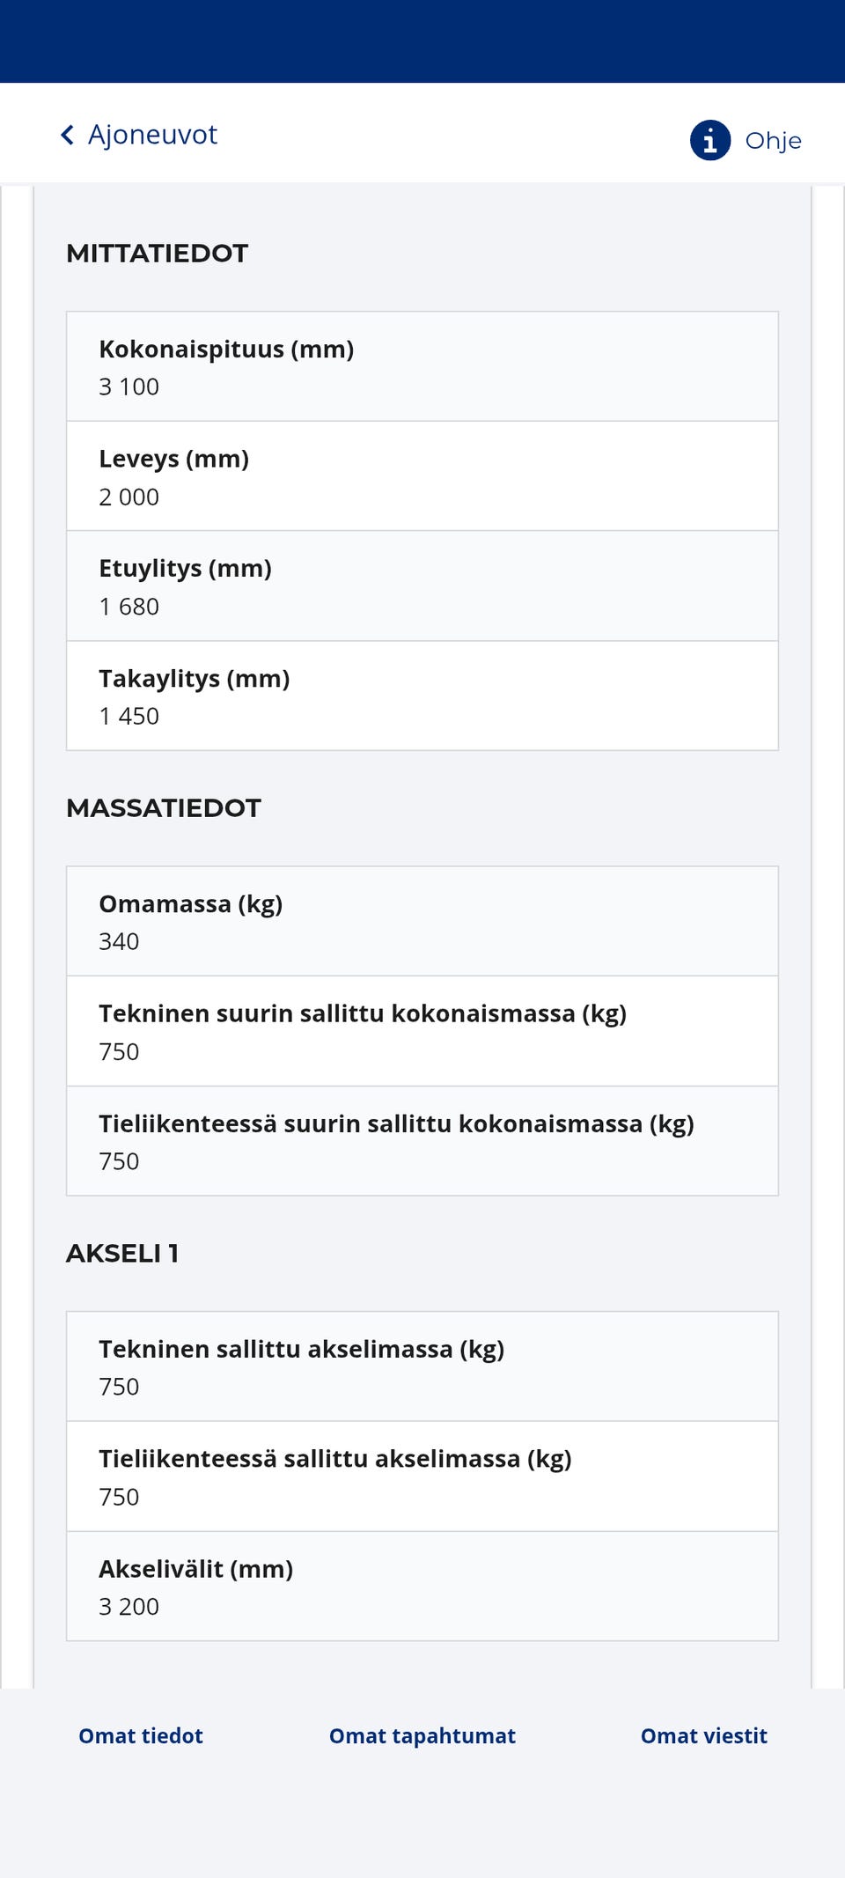Screen dimensions: 845x1878
Task: Select the Omamassa (kg) row
Action: [422, 921]
